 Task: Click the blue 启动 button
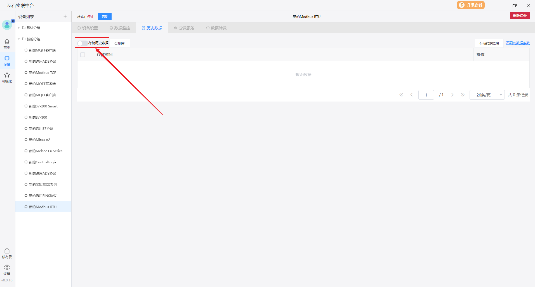click(x=105, y=17)
